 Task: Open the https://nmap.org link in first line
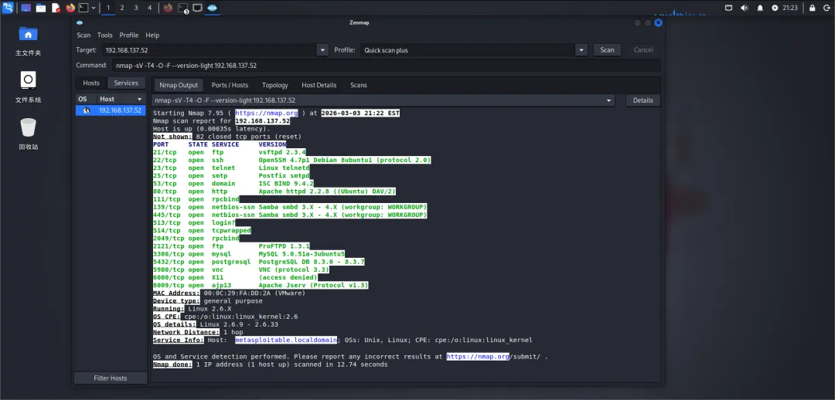click(266, 114)
